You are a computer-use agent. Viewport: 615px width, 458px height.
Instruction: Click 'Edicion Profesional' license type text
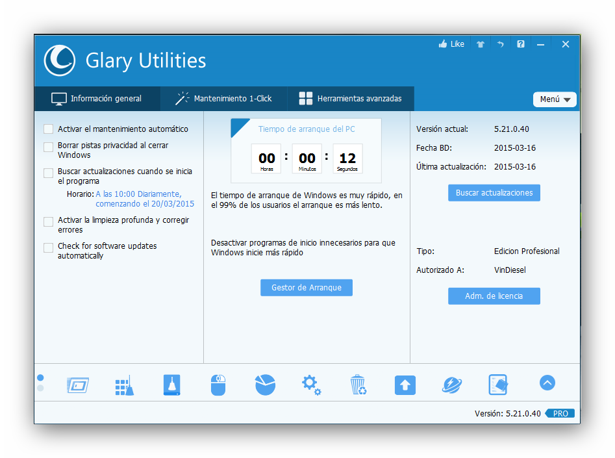click(x=527, y=251)
